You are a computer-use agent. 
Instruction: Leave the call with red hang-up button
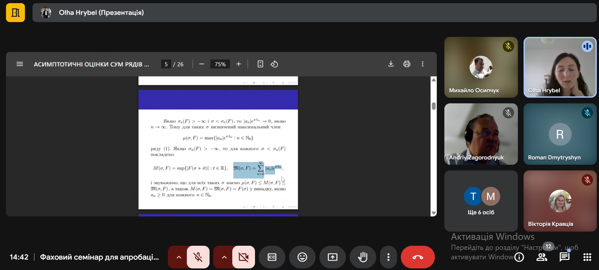point(418,257)
